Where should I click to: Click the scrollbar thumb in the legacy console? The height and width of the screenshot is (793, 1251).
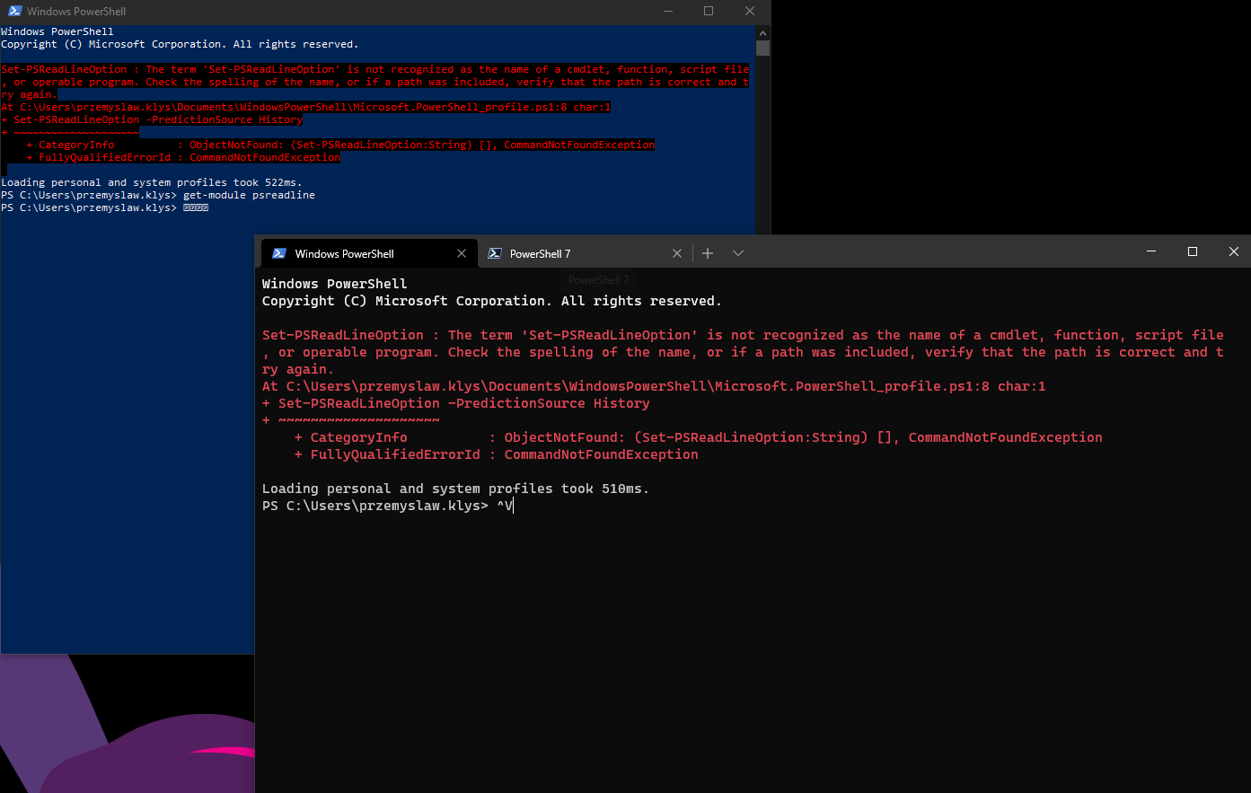click(x=762, y=48)
